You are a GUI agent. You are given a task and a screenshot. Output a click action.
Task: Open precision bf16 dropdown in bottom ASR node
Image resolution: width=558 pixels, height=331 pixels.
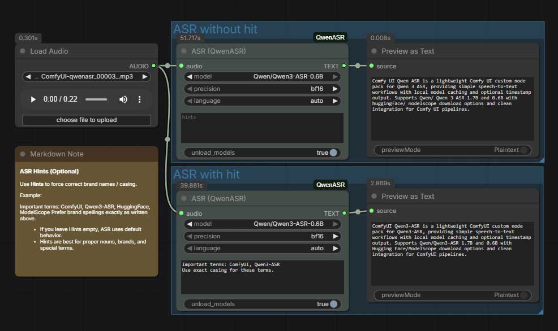click(x=262, y=236)
